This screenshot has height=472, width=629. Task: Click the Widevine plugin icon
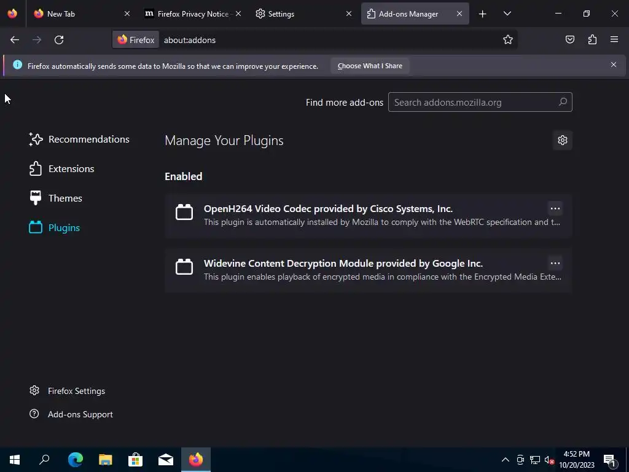coord(184,267)
